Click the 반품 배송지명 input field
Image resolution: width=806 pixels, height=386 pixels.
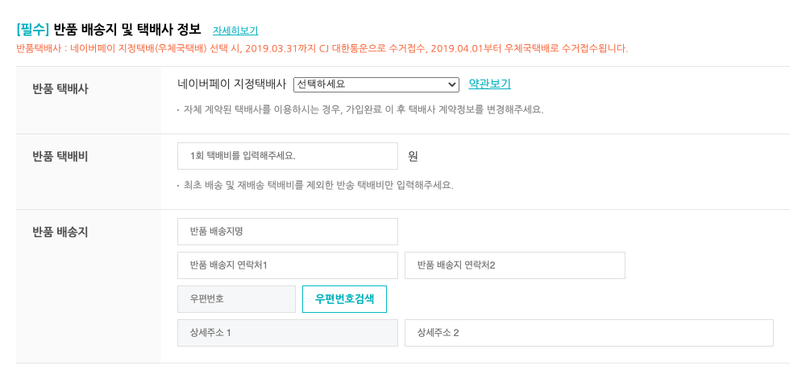coord(288,232)
